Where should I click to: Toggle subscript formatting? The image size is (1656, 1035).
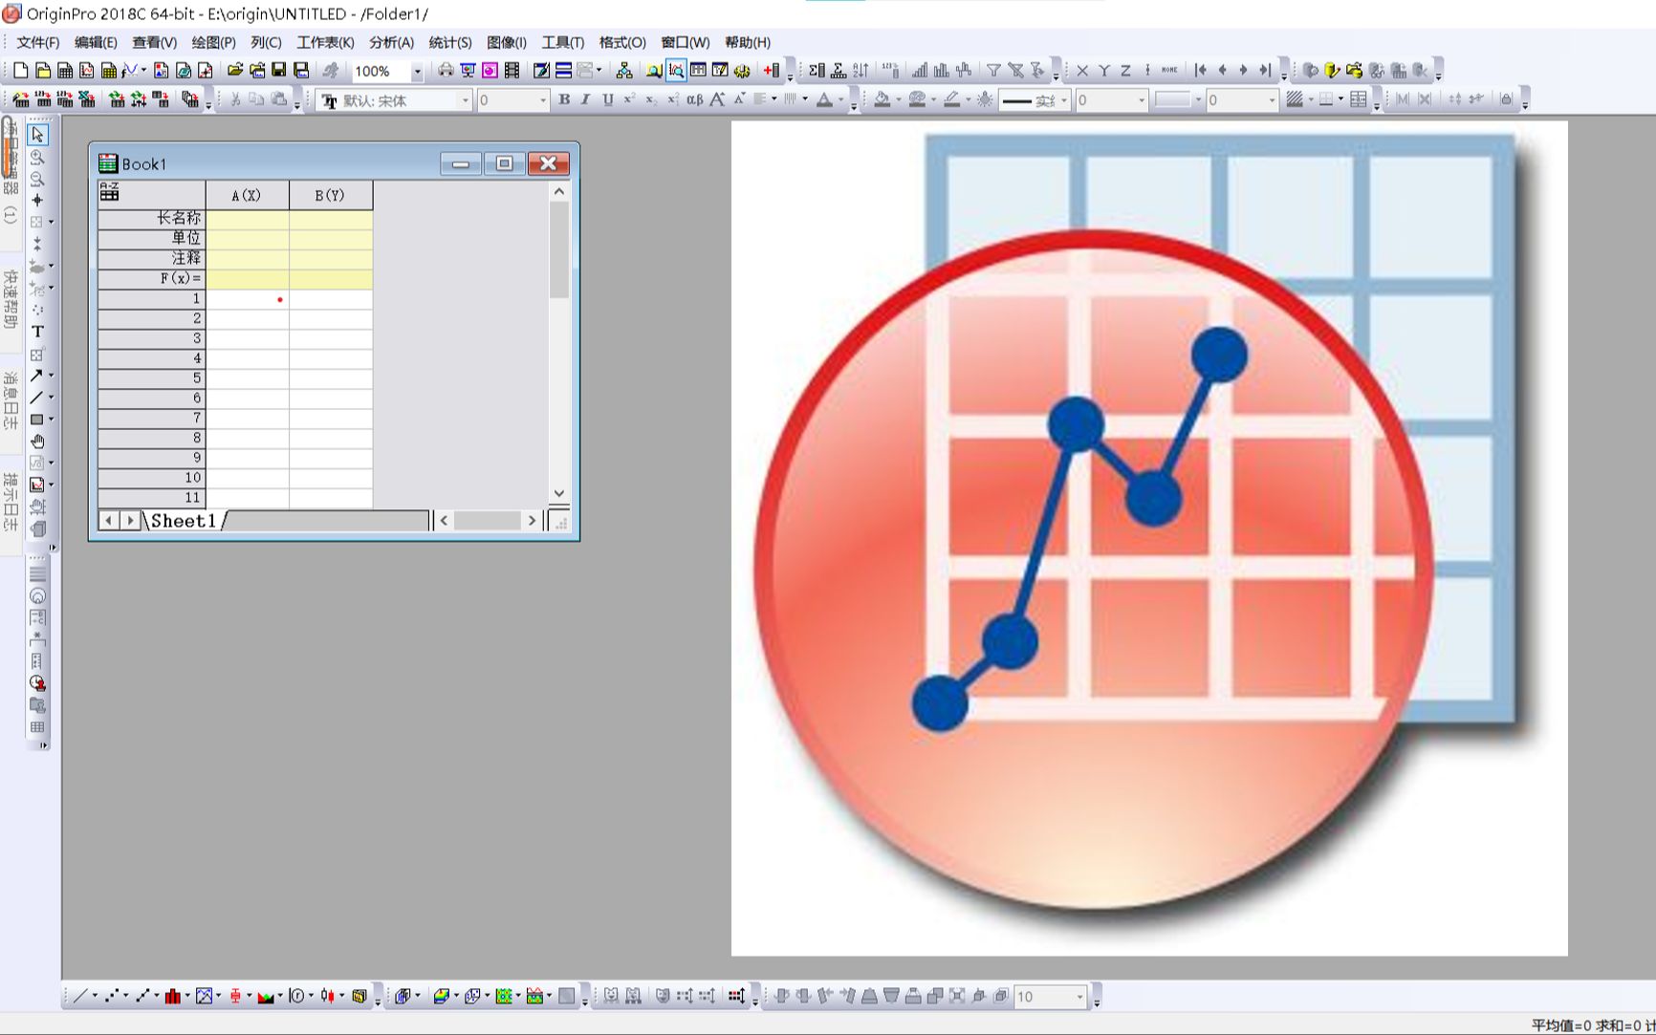[650, 99]
